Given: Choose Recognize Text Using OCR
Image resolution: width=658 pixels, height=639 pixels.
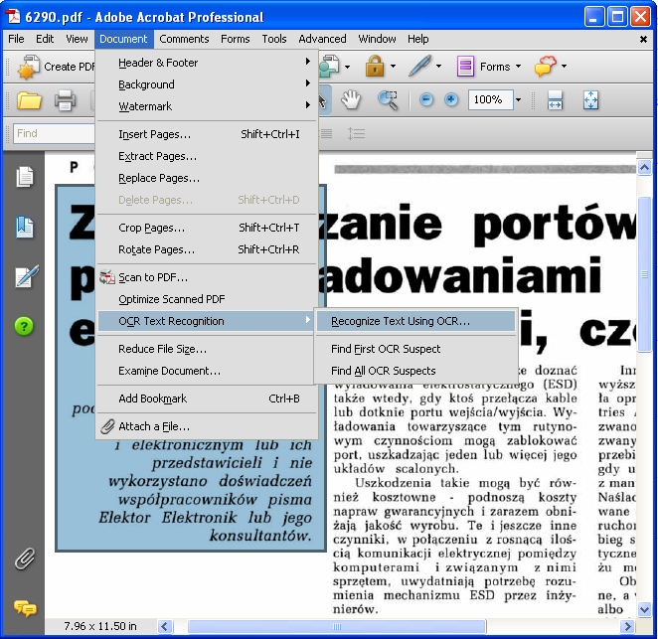Looking at the screenshot, I should (401, 321).
